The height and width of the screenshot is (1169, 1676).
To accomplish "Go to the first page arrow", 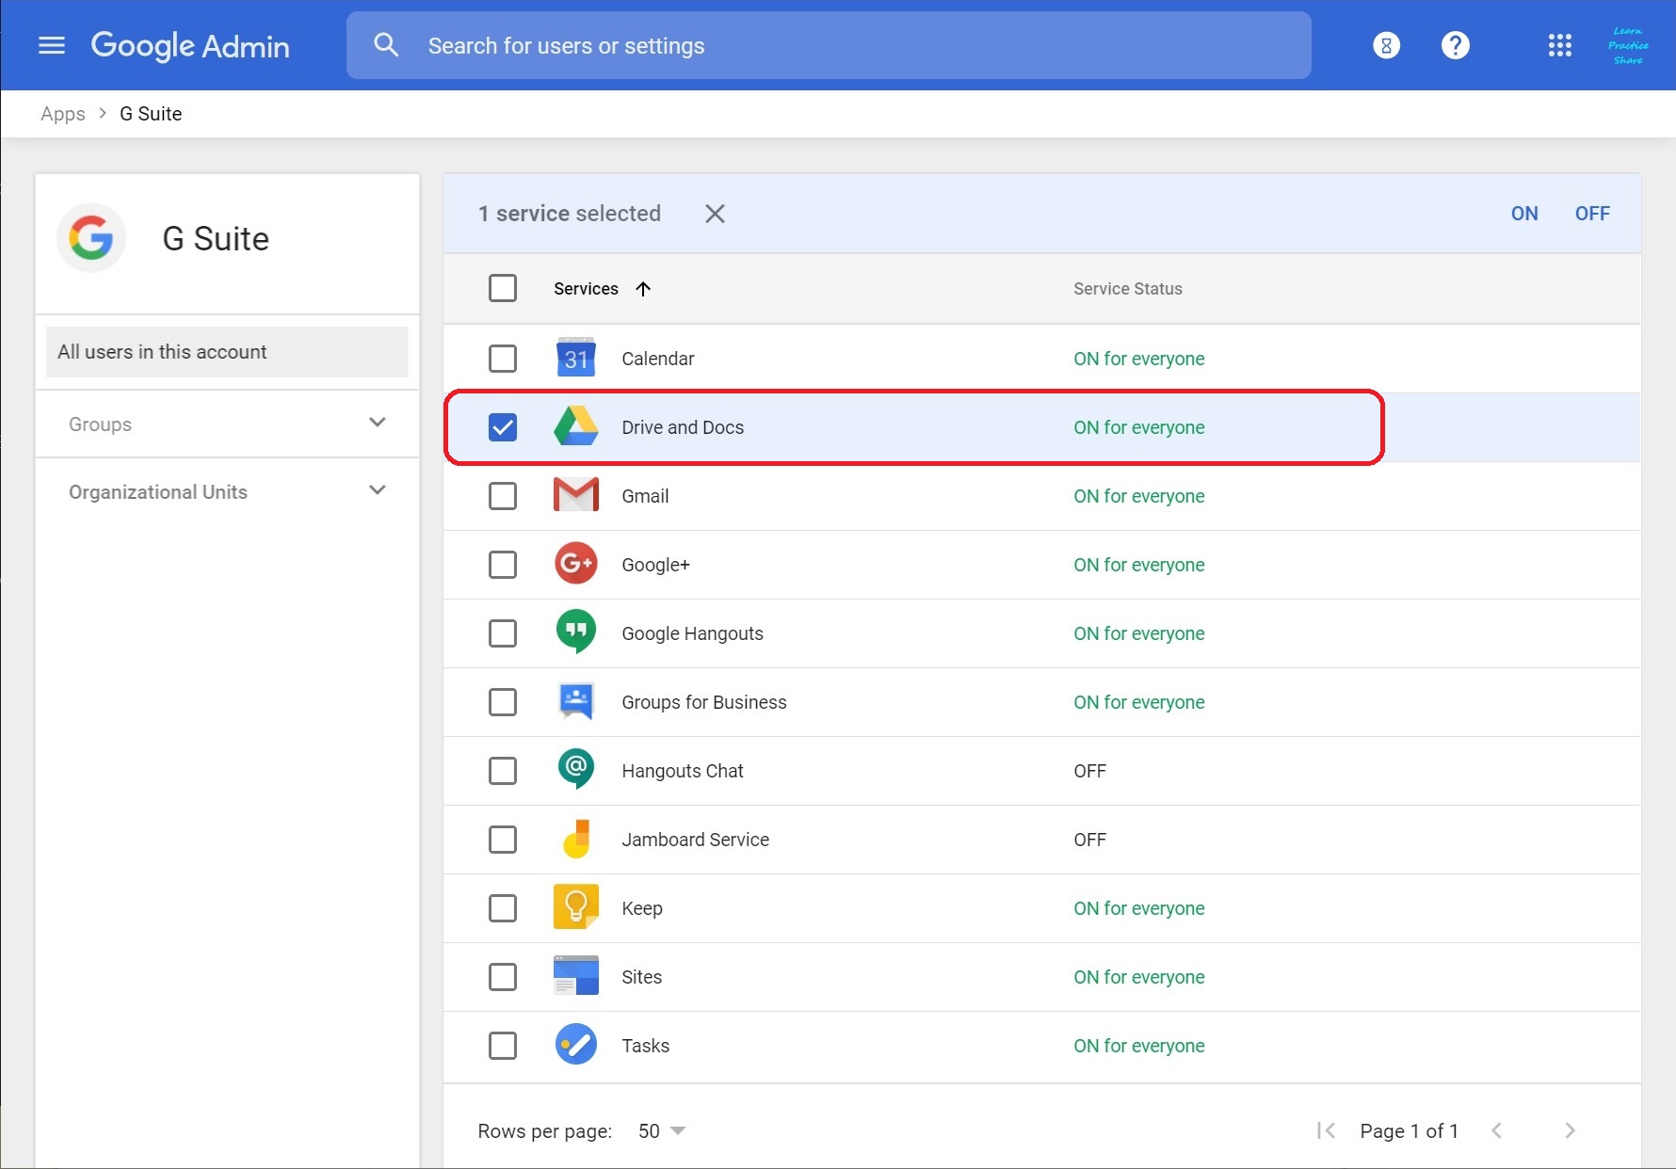I will coord(1326,1130).
